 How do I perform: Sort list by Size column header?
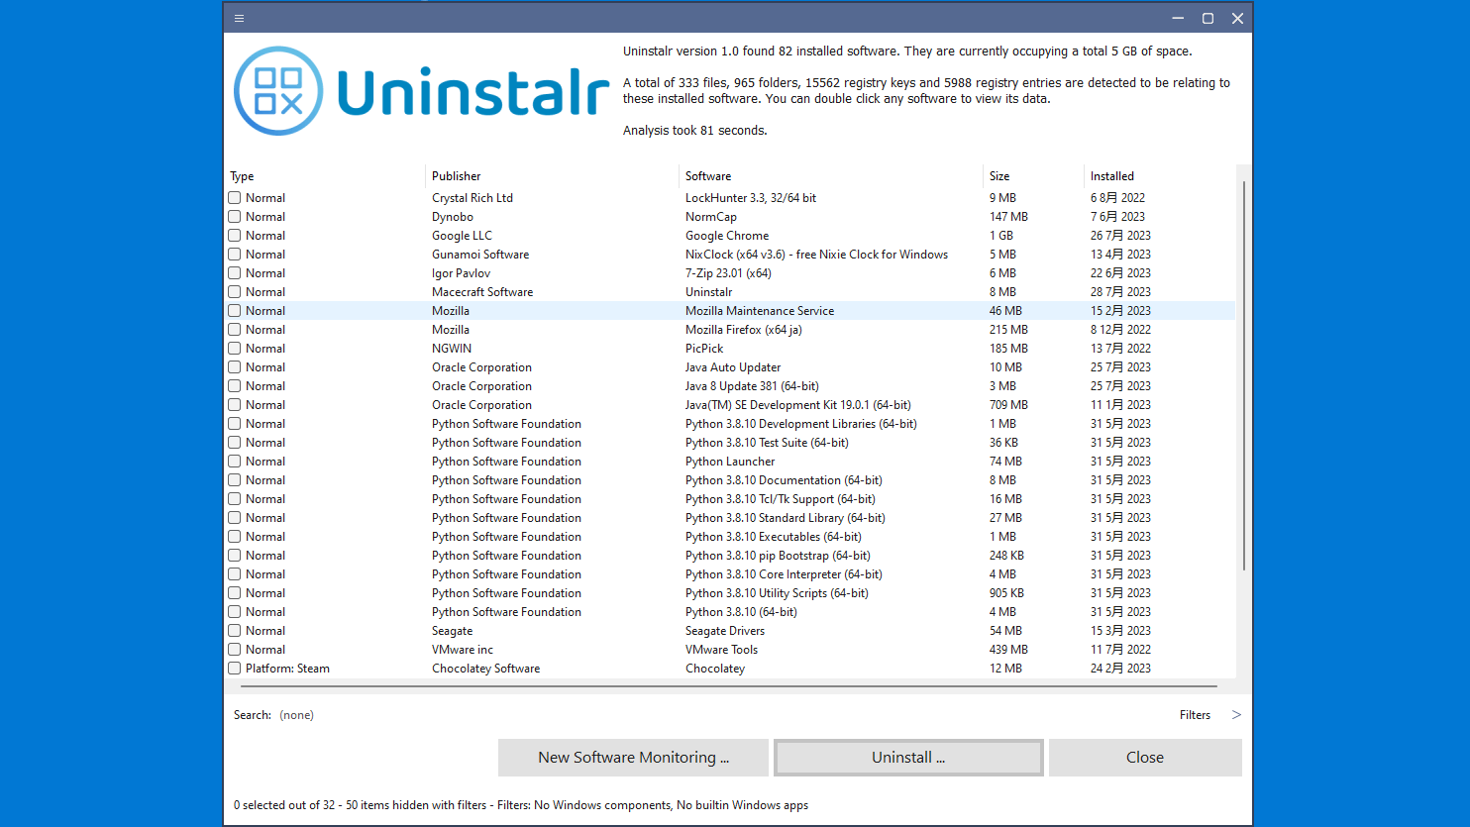tap(999, 176)
